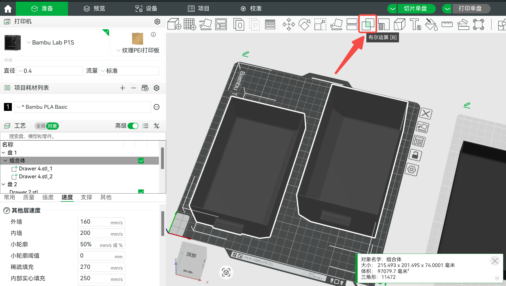The height and width of the screenshot is (286, 506).
Task: Switch to the 项目 tab
Action: [x=198, y=9]
